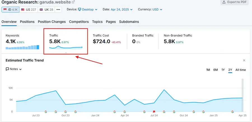
Task: Set chart range to All time
Action: coord(241,70)
